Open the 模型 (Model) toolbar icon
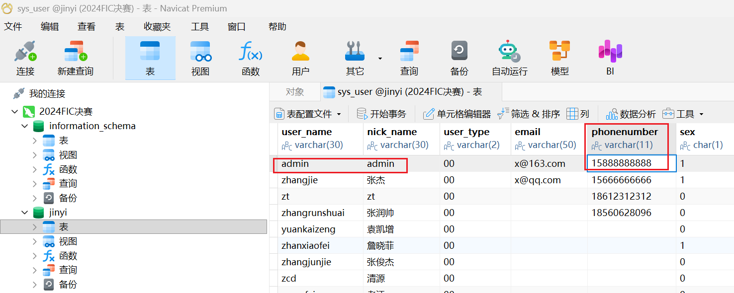This screenshot has height=293, width=734. (559, 58)
